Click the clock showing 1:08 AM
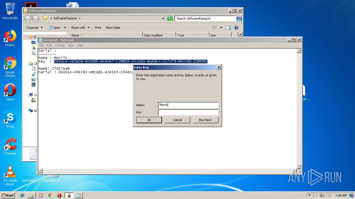This screenshot has height=199, width=355. tap(341, 195)
